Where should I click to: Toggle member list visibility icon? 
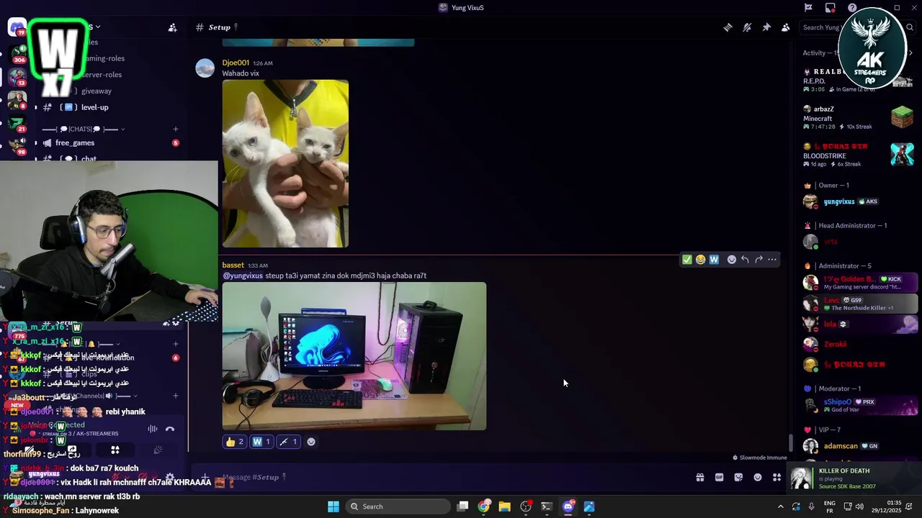click(x=785, y=27)
